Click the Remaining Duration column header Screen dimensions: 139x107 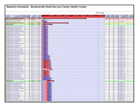coord(28,16)
